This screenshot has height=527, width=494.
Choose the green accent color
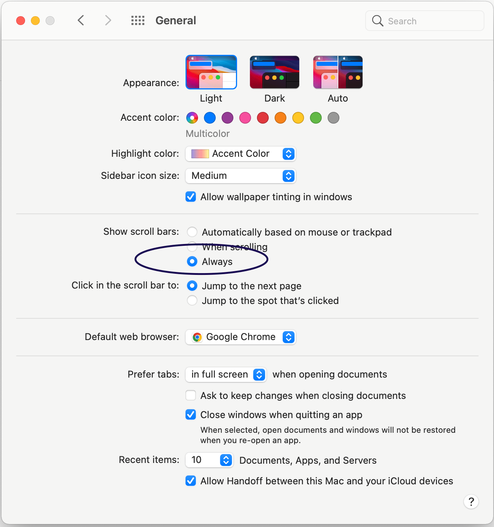[316, 118]
